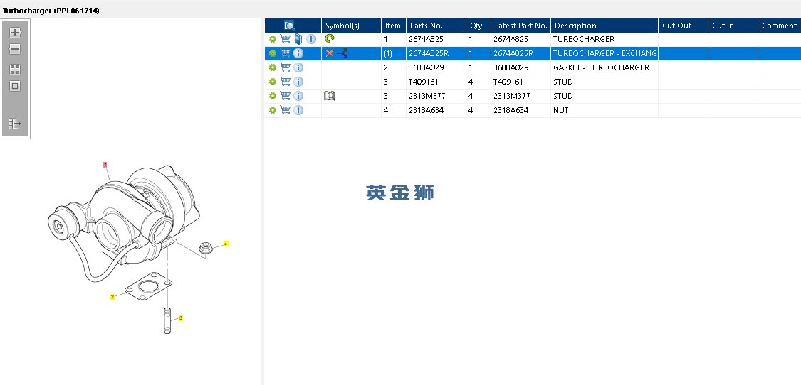Select the TURBOCHARGER description cell
The width and height of the screenshot is (801, 385).
pyautogui.click(x=604, y=39)
